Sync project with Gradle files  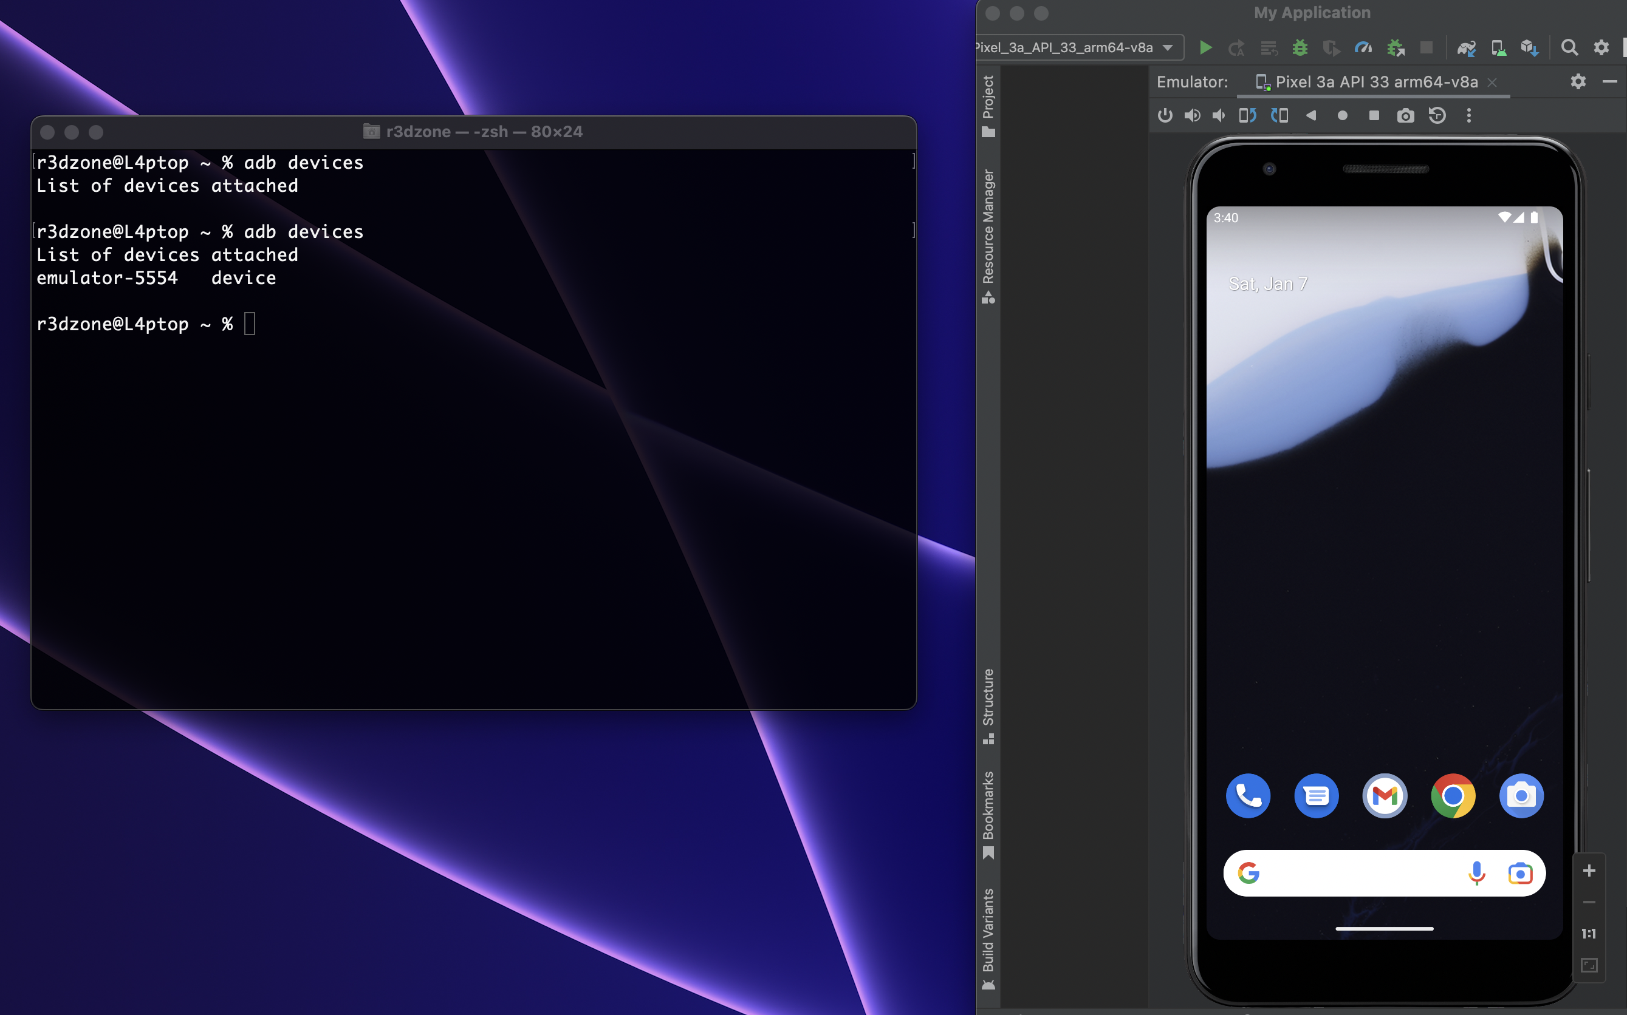pyautogui.click(x=1466, y=48)
